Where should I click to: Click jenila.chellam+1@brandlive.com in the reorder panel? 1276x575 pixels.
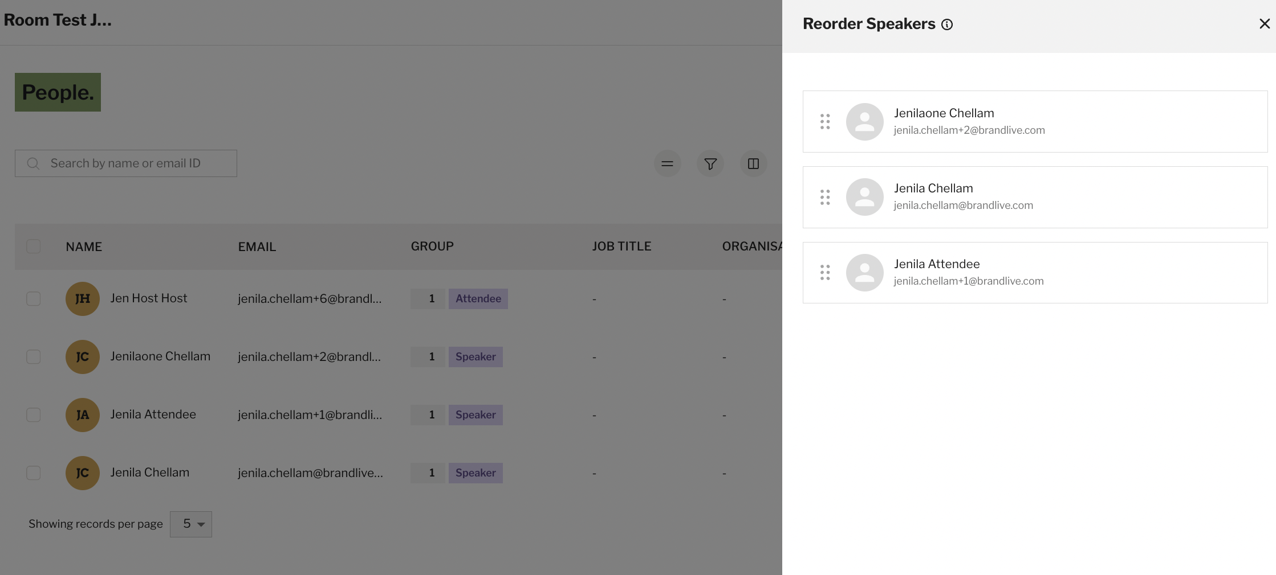coord(969,281)
